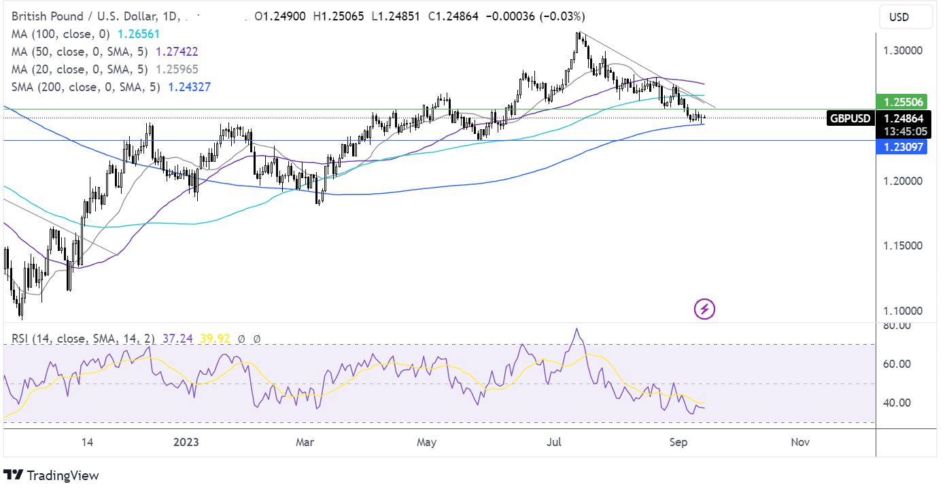
Task: Click the purple lightning bolt icon
Action: click(704, 309)
